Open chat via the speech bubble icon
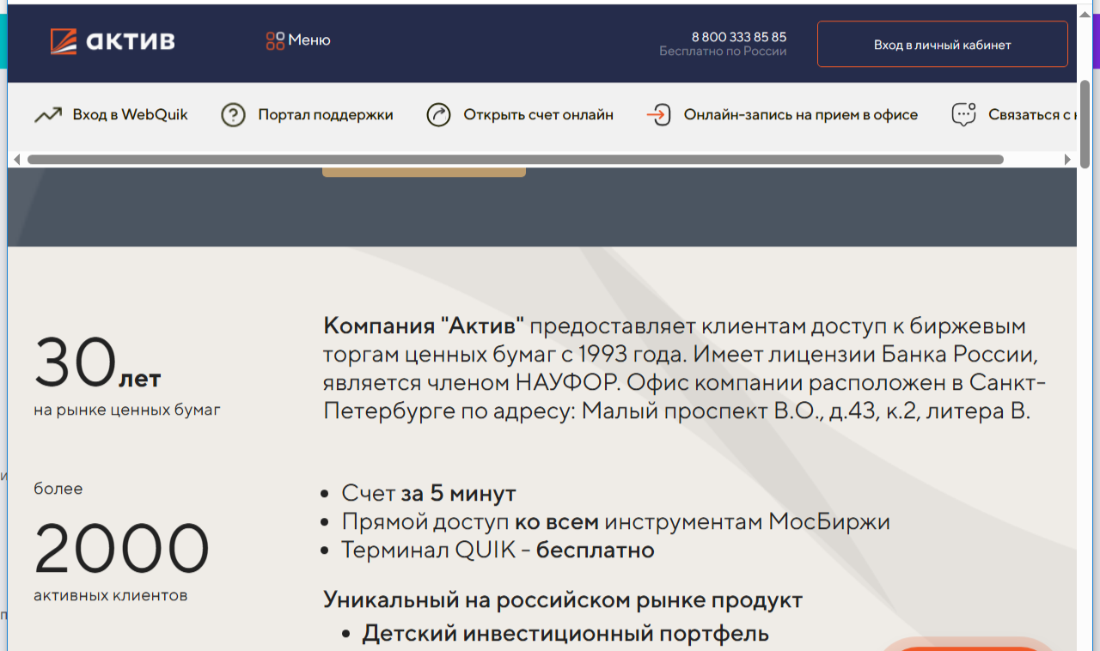Image resolution: width=1100 pixels, height=651 pixels. [x=964, y=113]
